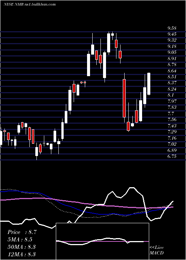Select the 9.32 price axis label
The image size is (186, 260).
(x=172, y=40)
